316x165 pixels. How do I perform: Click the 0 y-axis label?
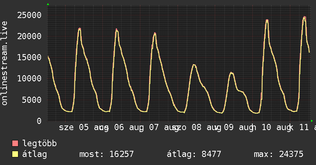pyautogui.click(x=39, y=121)
